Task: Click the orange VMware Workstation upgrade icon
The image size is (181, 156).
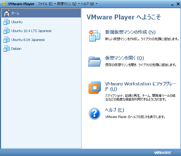Action: pyautogui.click(x=95, y=87)
